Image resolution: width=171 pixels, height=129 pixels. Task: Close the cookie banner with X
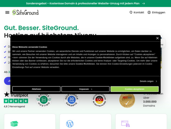pos(157,38)
